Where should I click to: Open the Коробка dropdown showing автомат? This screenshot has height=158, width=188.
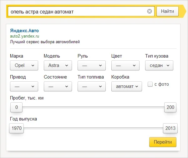127,86
